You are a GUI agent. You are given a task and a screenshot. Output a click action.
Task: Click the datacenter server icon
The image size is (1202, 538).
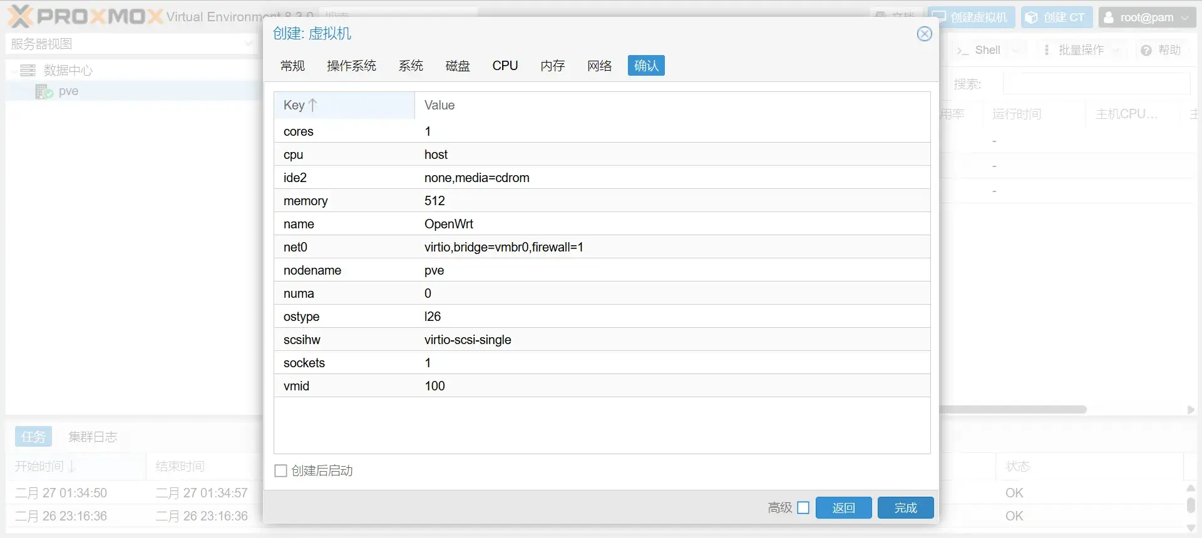28,70
